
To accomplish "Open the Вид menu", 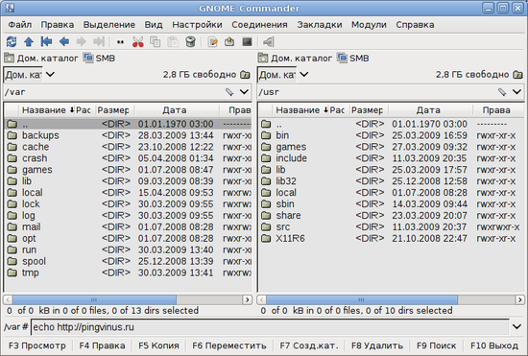I will pos(154,25).
